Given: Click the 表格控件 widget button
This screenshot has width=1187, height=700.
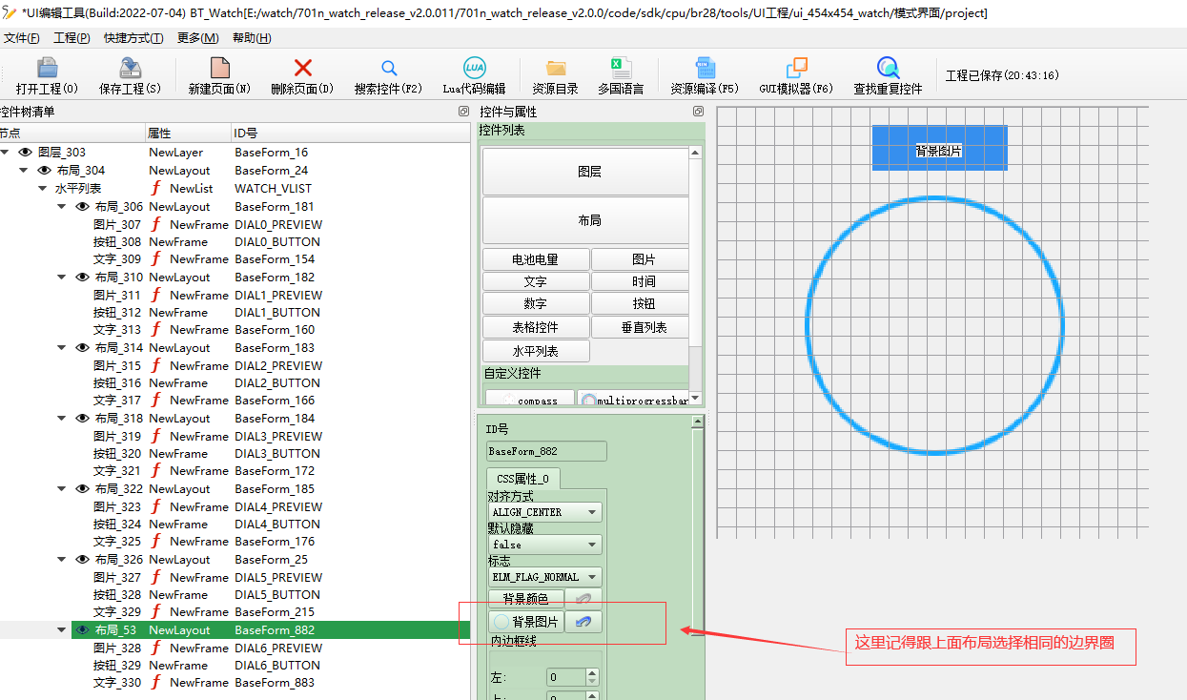Looking at the screenshot, I should [x=536, y=328].
